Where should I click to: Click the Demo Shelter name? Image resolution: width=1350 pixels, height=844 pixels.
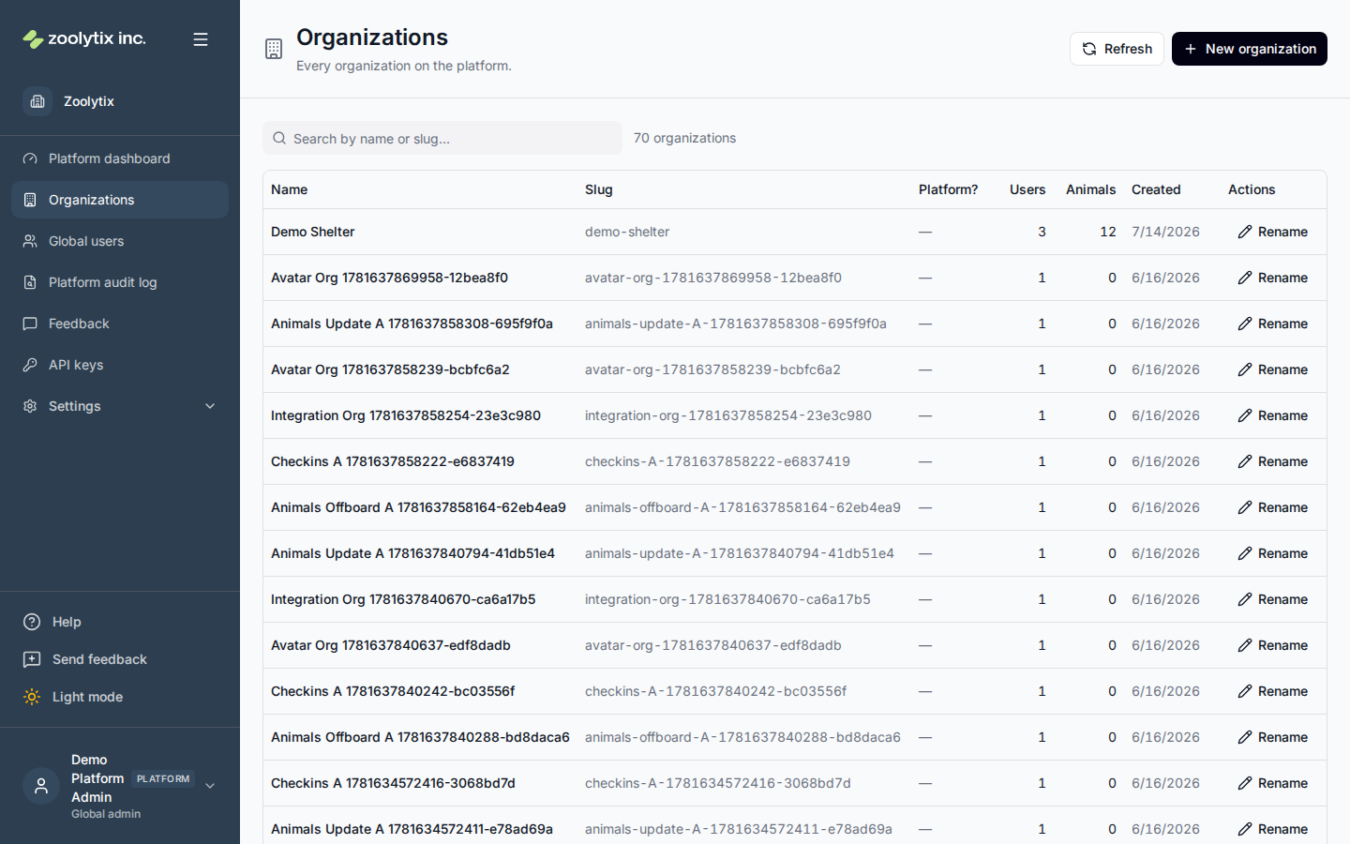[313, 232]
